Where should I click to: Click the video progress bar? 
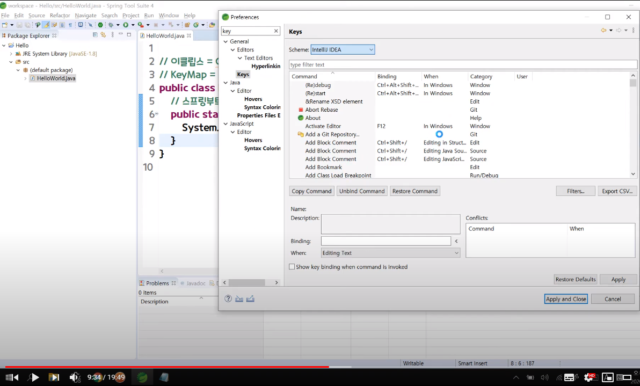(x=320, y=367)
